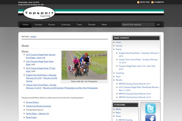
Task: Click the NEWS FEED link text
Action: pos(145,2)
